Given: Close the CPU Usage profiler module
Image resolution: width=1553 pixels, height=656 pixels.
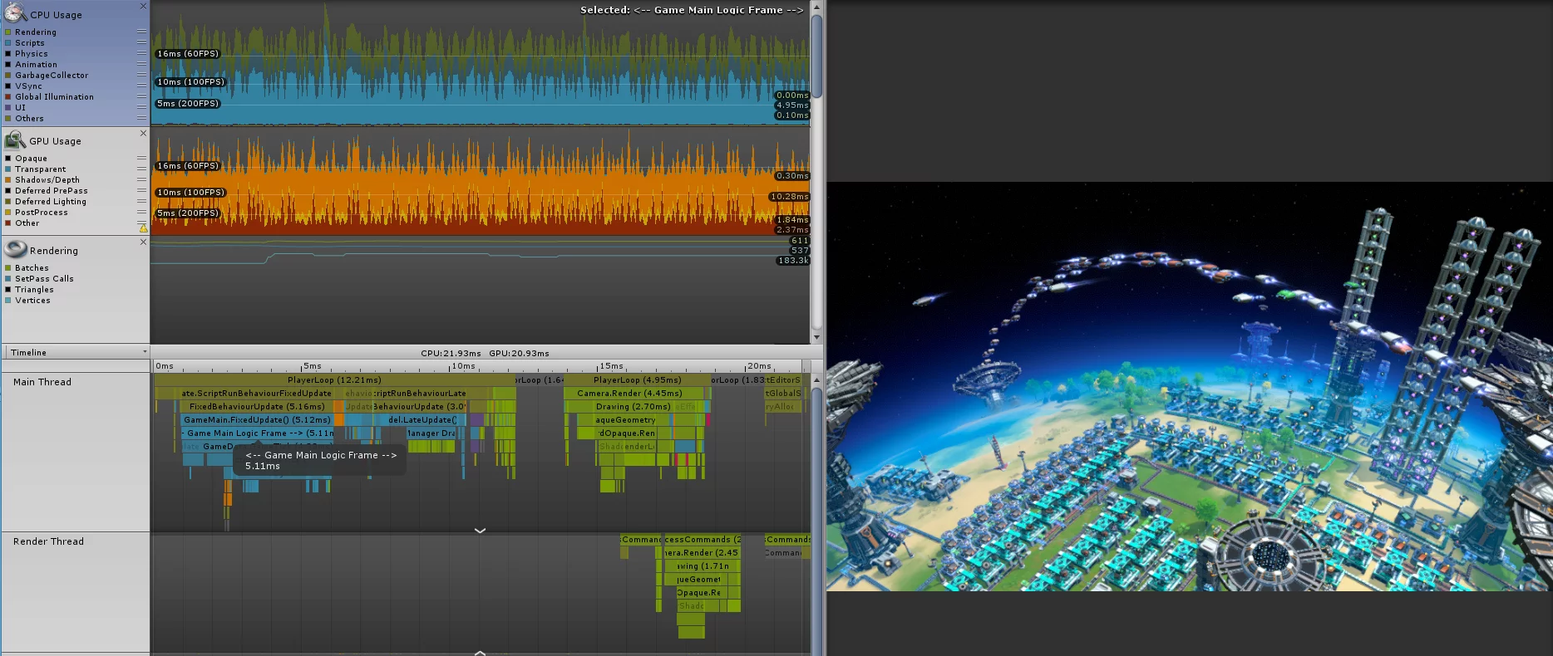Looking at the screenshot, I should tap(143, 6).
